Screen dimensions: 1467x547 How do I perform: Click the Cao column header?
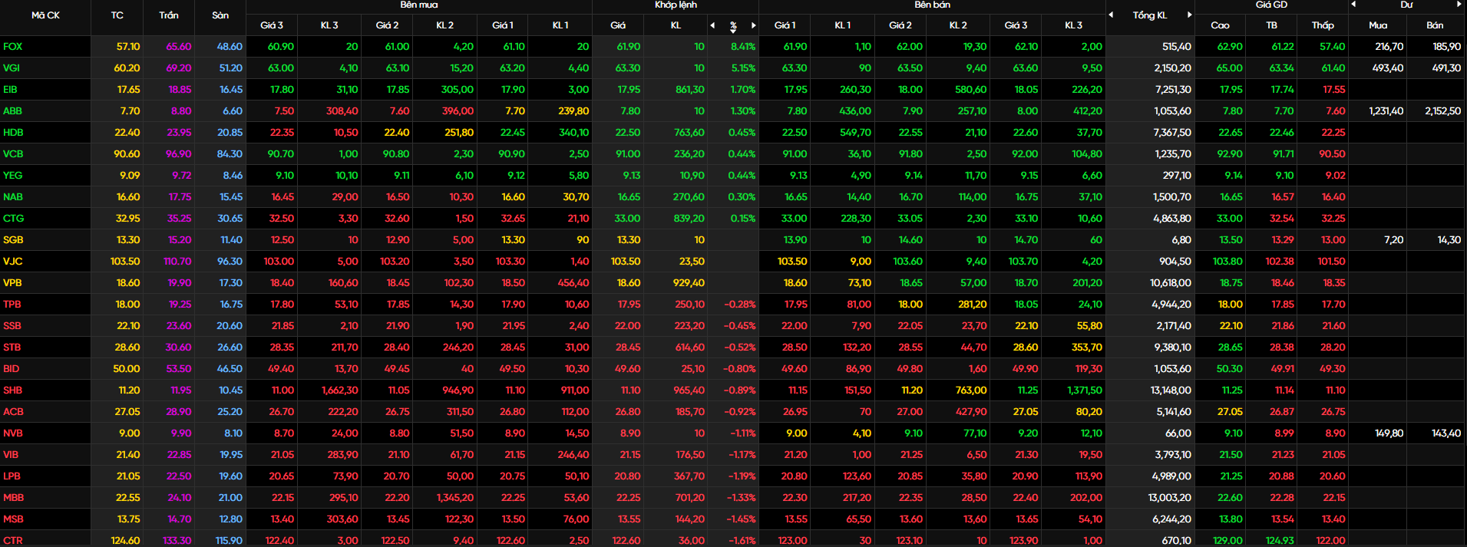(x=1220, y=25)
